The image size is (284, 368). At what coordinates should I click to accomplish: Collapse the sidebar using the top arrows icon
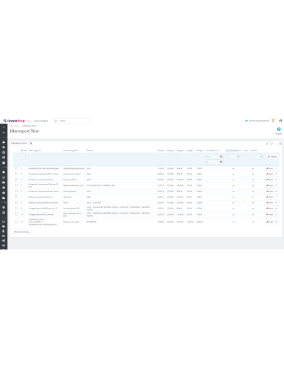coord(4,127)
